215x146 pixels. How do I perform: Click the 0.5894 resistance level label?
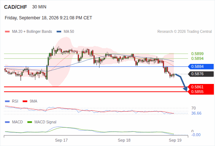tap(197, 58)
